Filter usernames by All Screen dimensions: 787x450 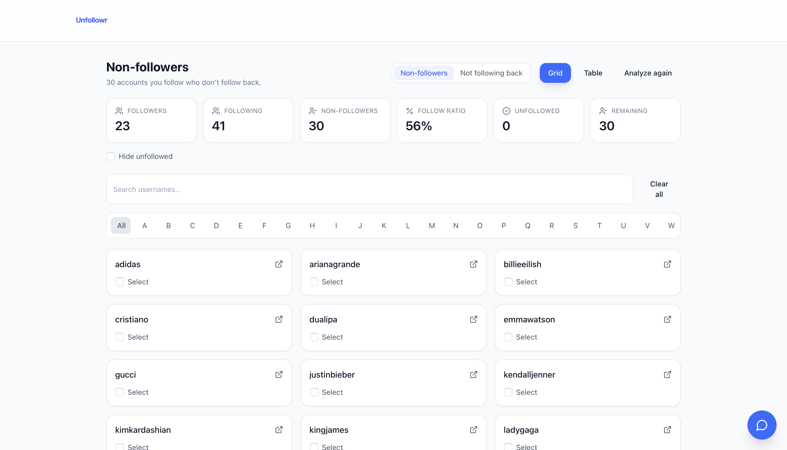121,226
